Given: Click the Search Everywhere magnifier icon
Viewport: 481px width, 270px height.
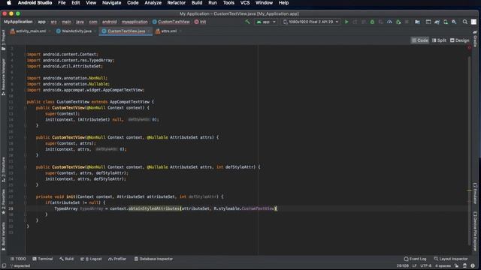Looking at the screenshot, I should 465,22.
